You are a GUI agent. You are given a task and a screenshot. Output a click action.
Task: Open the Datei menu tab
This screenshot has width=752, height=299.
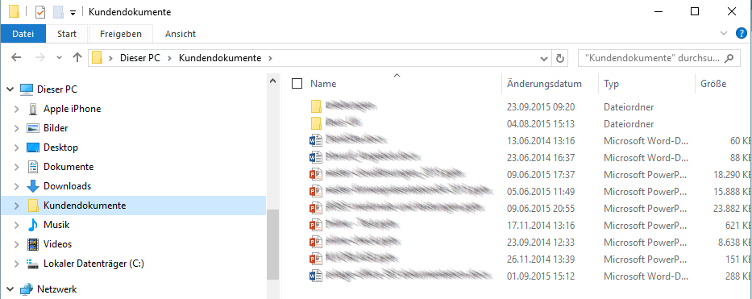(23, 34)
